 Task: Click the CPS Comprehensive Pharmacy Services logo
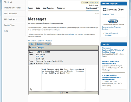click(113, 22)
